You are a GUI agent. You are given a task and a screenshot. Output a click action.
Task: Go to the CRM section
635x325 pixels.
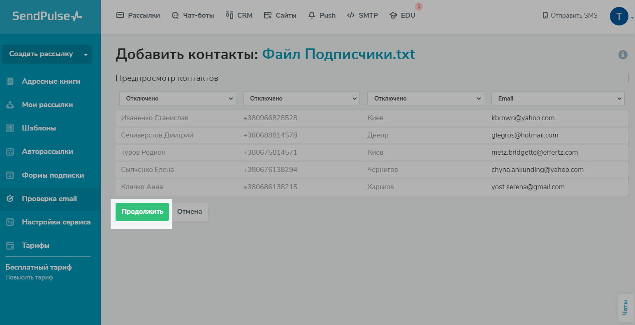(x=239, y=15)
